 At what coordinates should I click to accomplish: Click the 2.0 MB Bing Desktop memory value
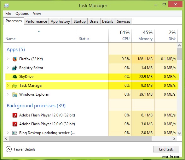[x=147, y=133]
